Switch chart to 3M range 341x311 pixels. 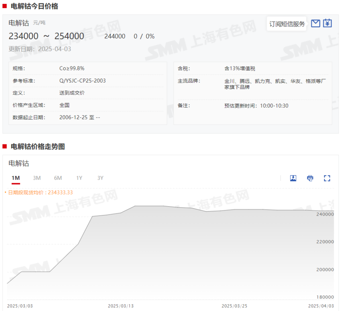point(37,178)
